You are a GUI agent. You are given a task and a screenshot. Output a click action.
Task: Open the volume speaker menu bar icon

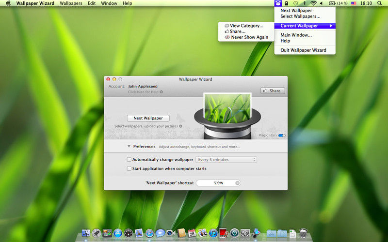pyautogui.click(x=322, y=3)
